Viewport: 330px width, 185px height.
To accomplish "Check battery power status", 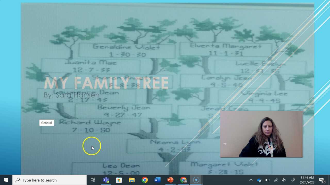I will pos(267,180).
